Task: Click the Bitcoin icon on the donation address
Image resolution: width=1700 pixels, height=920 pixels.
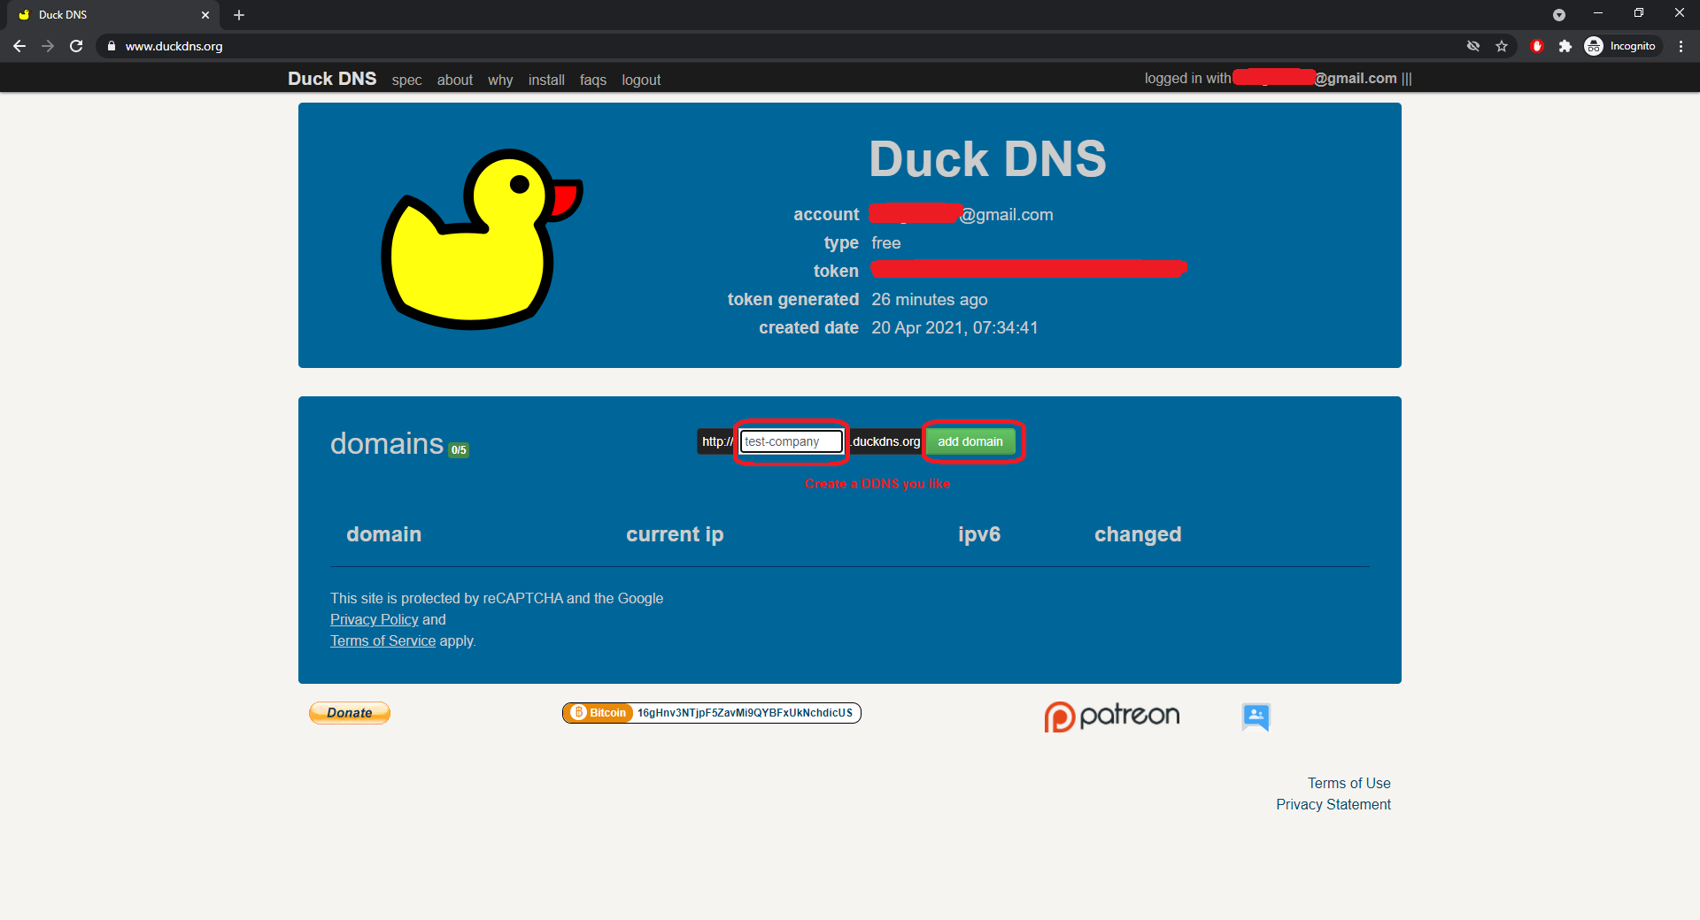Action: pyautogui.click(x=580, y=713)
